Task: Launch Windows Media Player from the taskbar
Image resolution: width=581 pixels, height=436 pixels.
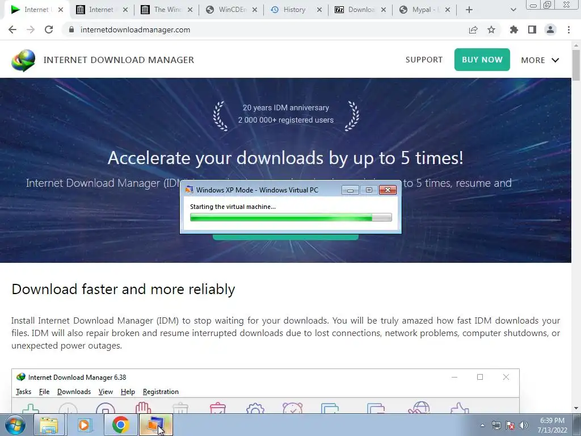Action: [84, 425]
